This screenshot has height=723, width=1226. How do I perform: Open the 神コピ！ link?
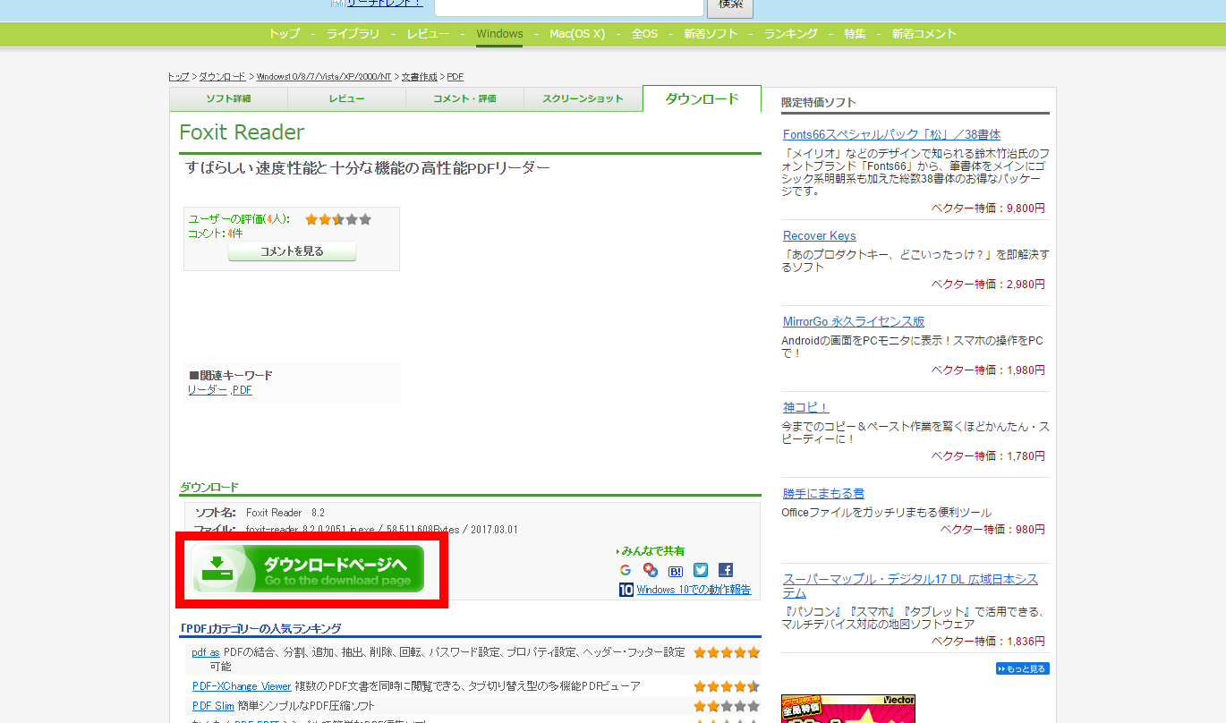pyautogui.click(x=806, y=408)
